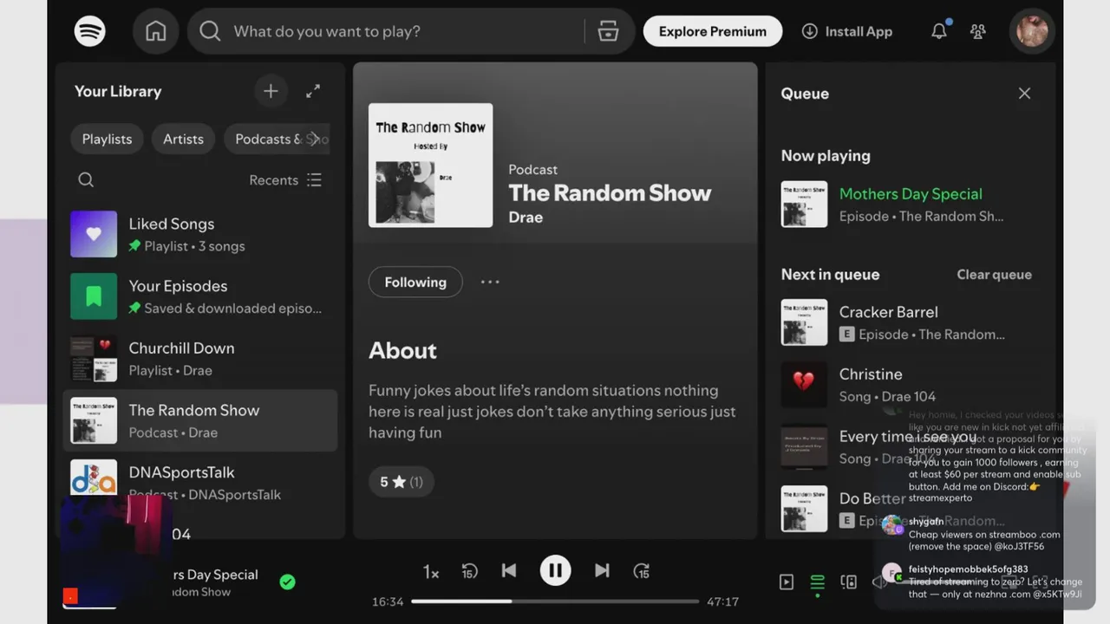Close the Queue panel
Viewport: 1110px width, 624px height.
1024,94
